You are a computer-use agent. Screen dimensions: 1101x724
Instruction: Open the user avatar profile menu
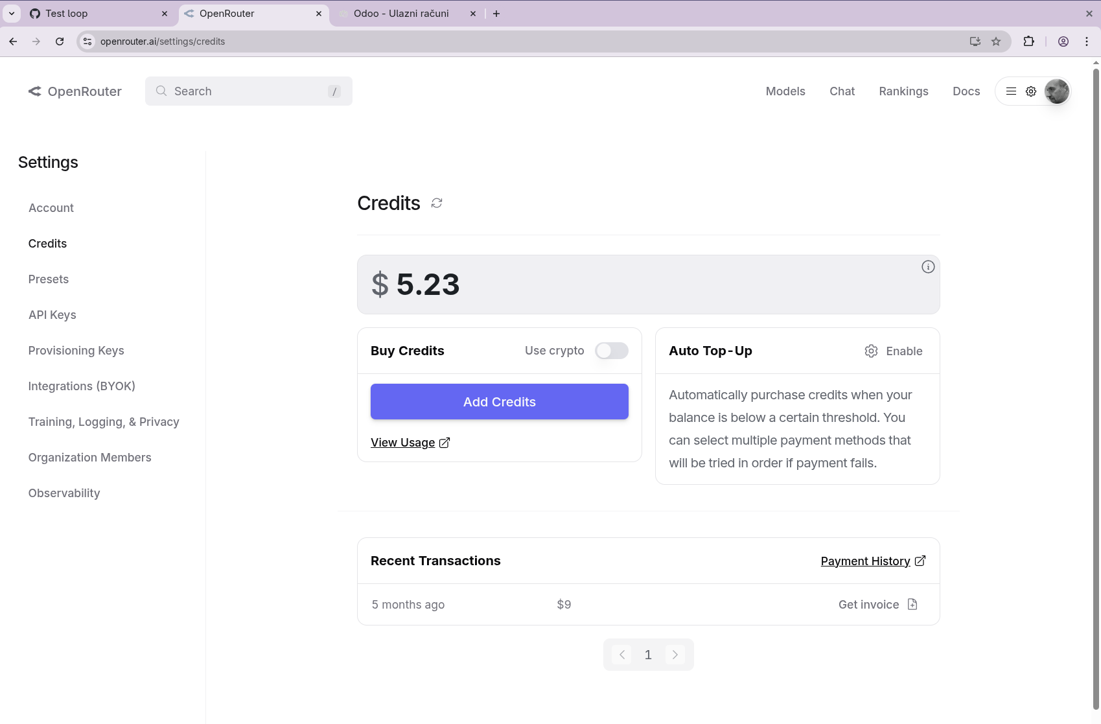click(1056, 91)
